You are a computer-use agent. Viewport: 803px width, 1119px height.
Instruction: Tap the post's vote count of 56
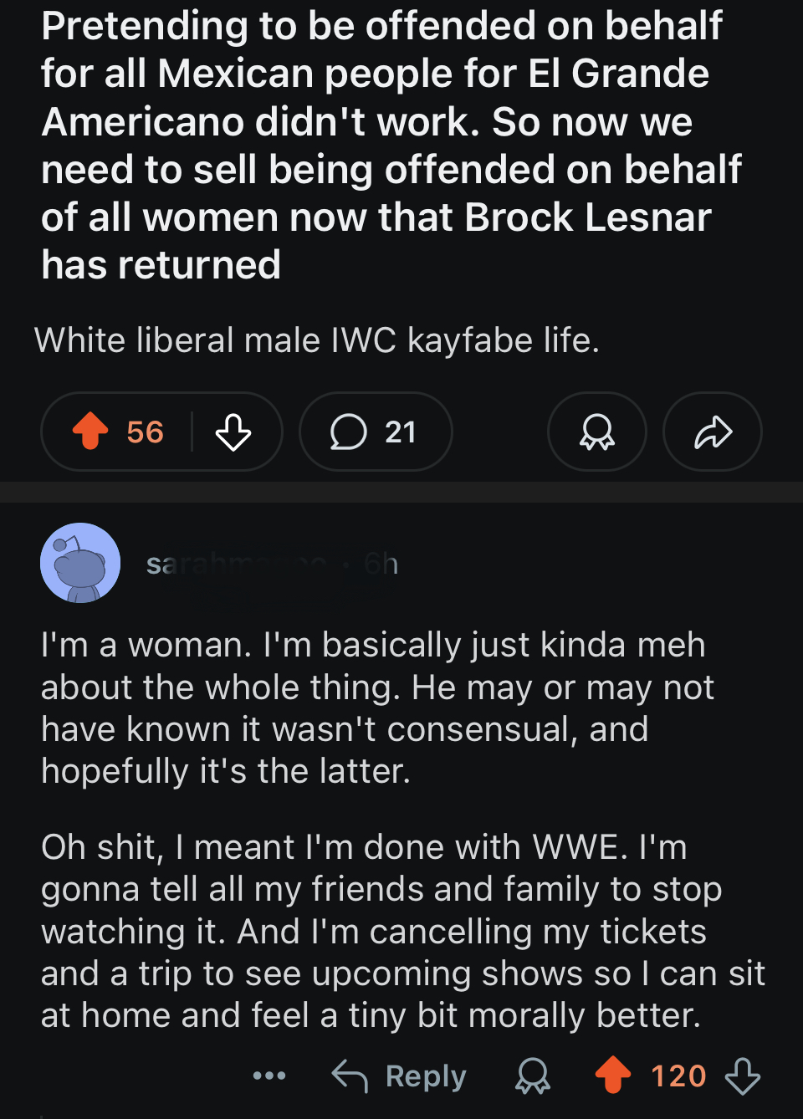145,432
